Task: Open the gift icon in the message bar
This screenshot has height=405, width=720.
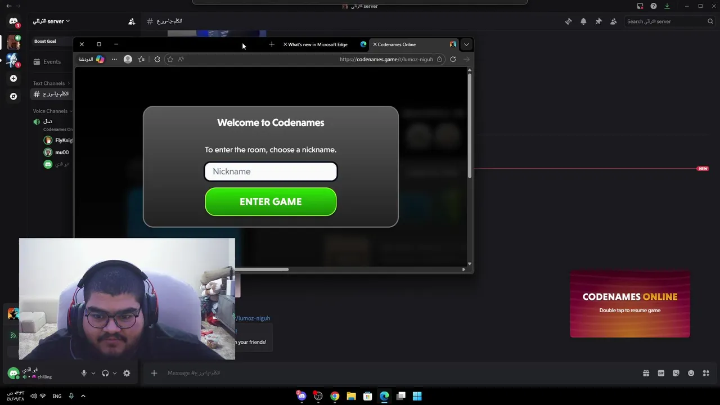Action: [x=646, y=373]
